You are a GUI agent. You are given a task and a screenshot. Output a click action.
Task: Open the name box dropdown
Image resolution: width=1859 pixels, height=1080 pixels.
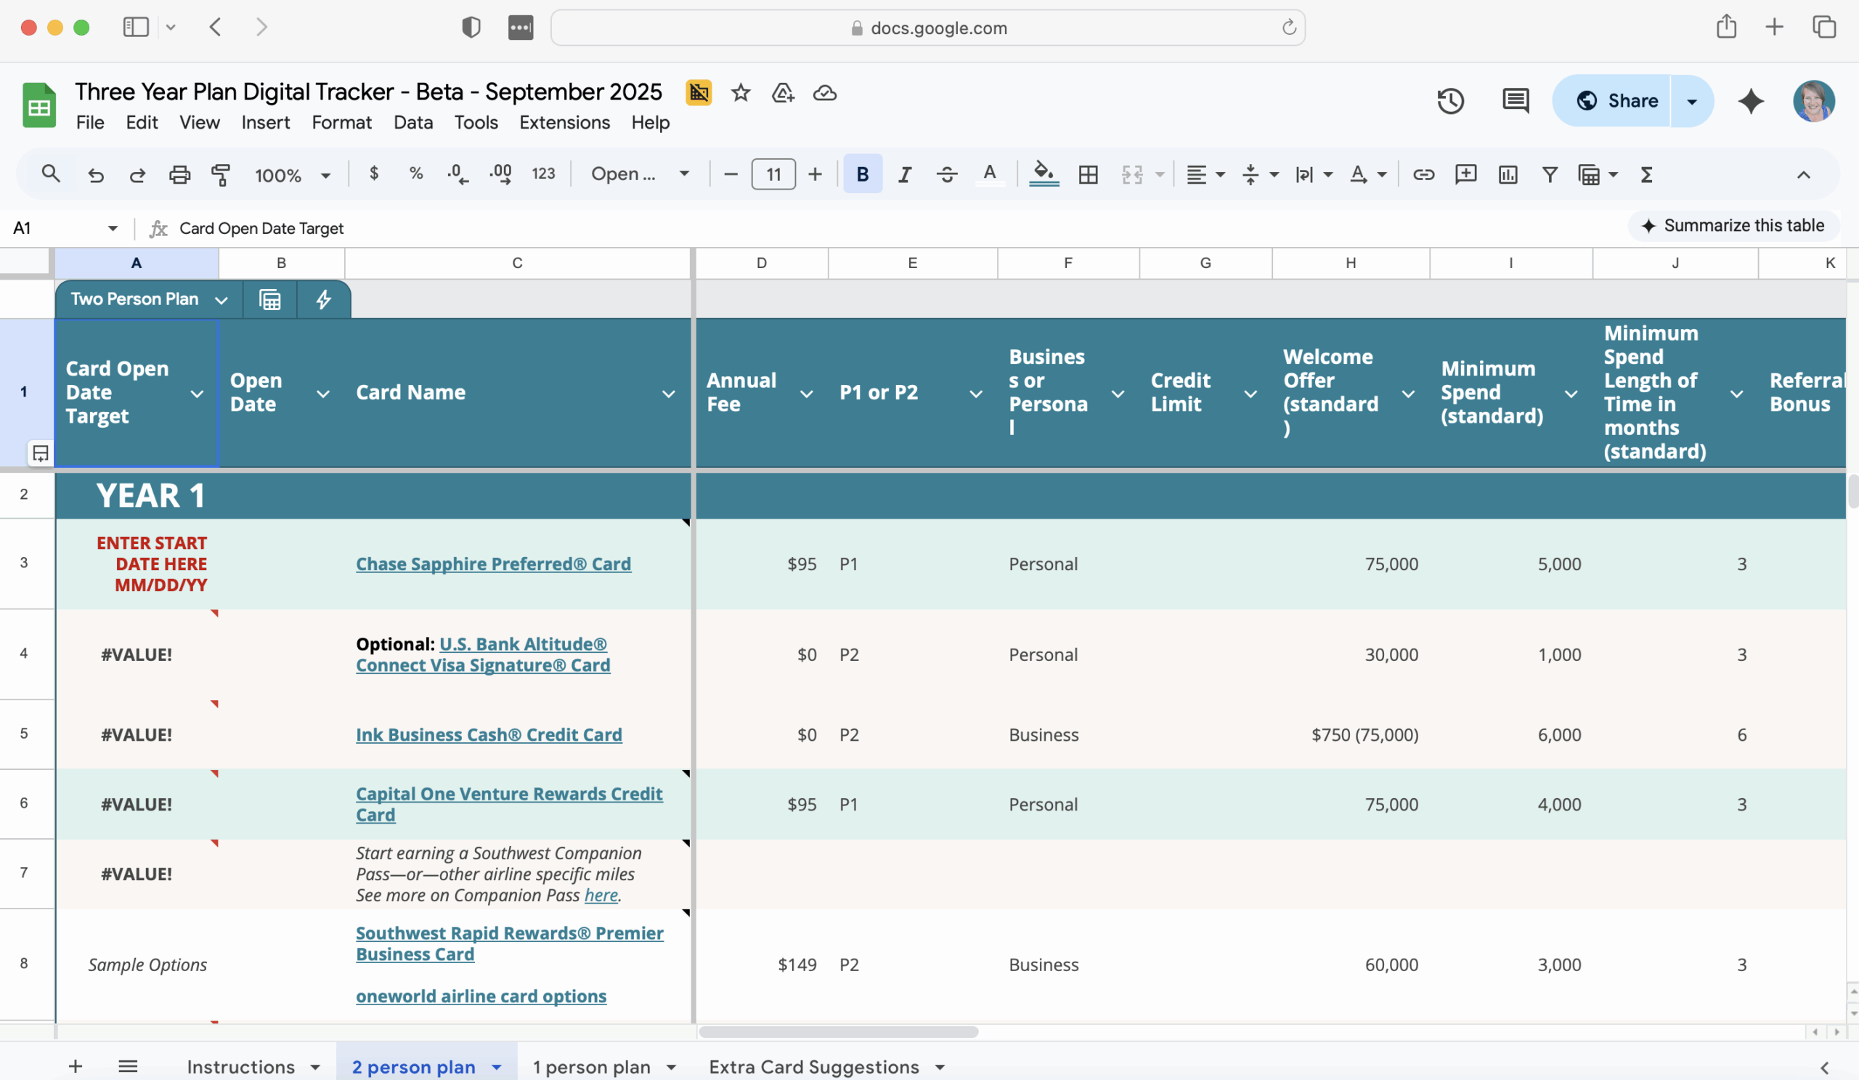[x=113, y=229]
